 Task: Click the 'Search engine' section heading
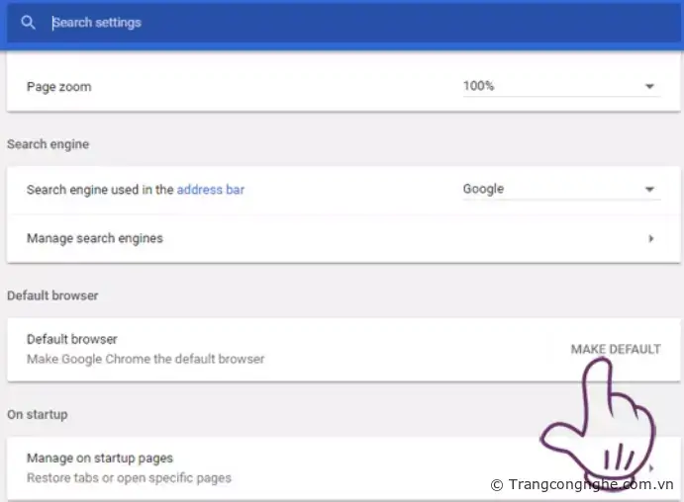48,144
